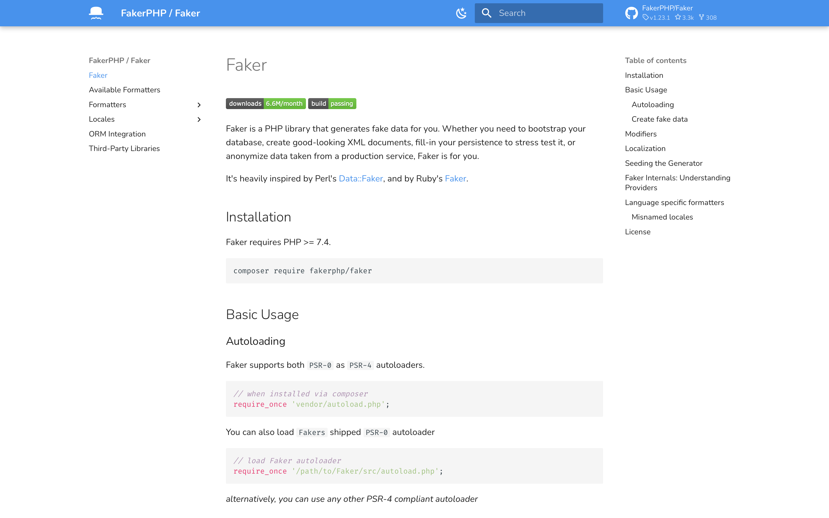The width and height of the screenshot is (829, 518).
Task: Jump to Modifiers in table of contents
Action: [641, 134]
